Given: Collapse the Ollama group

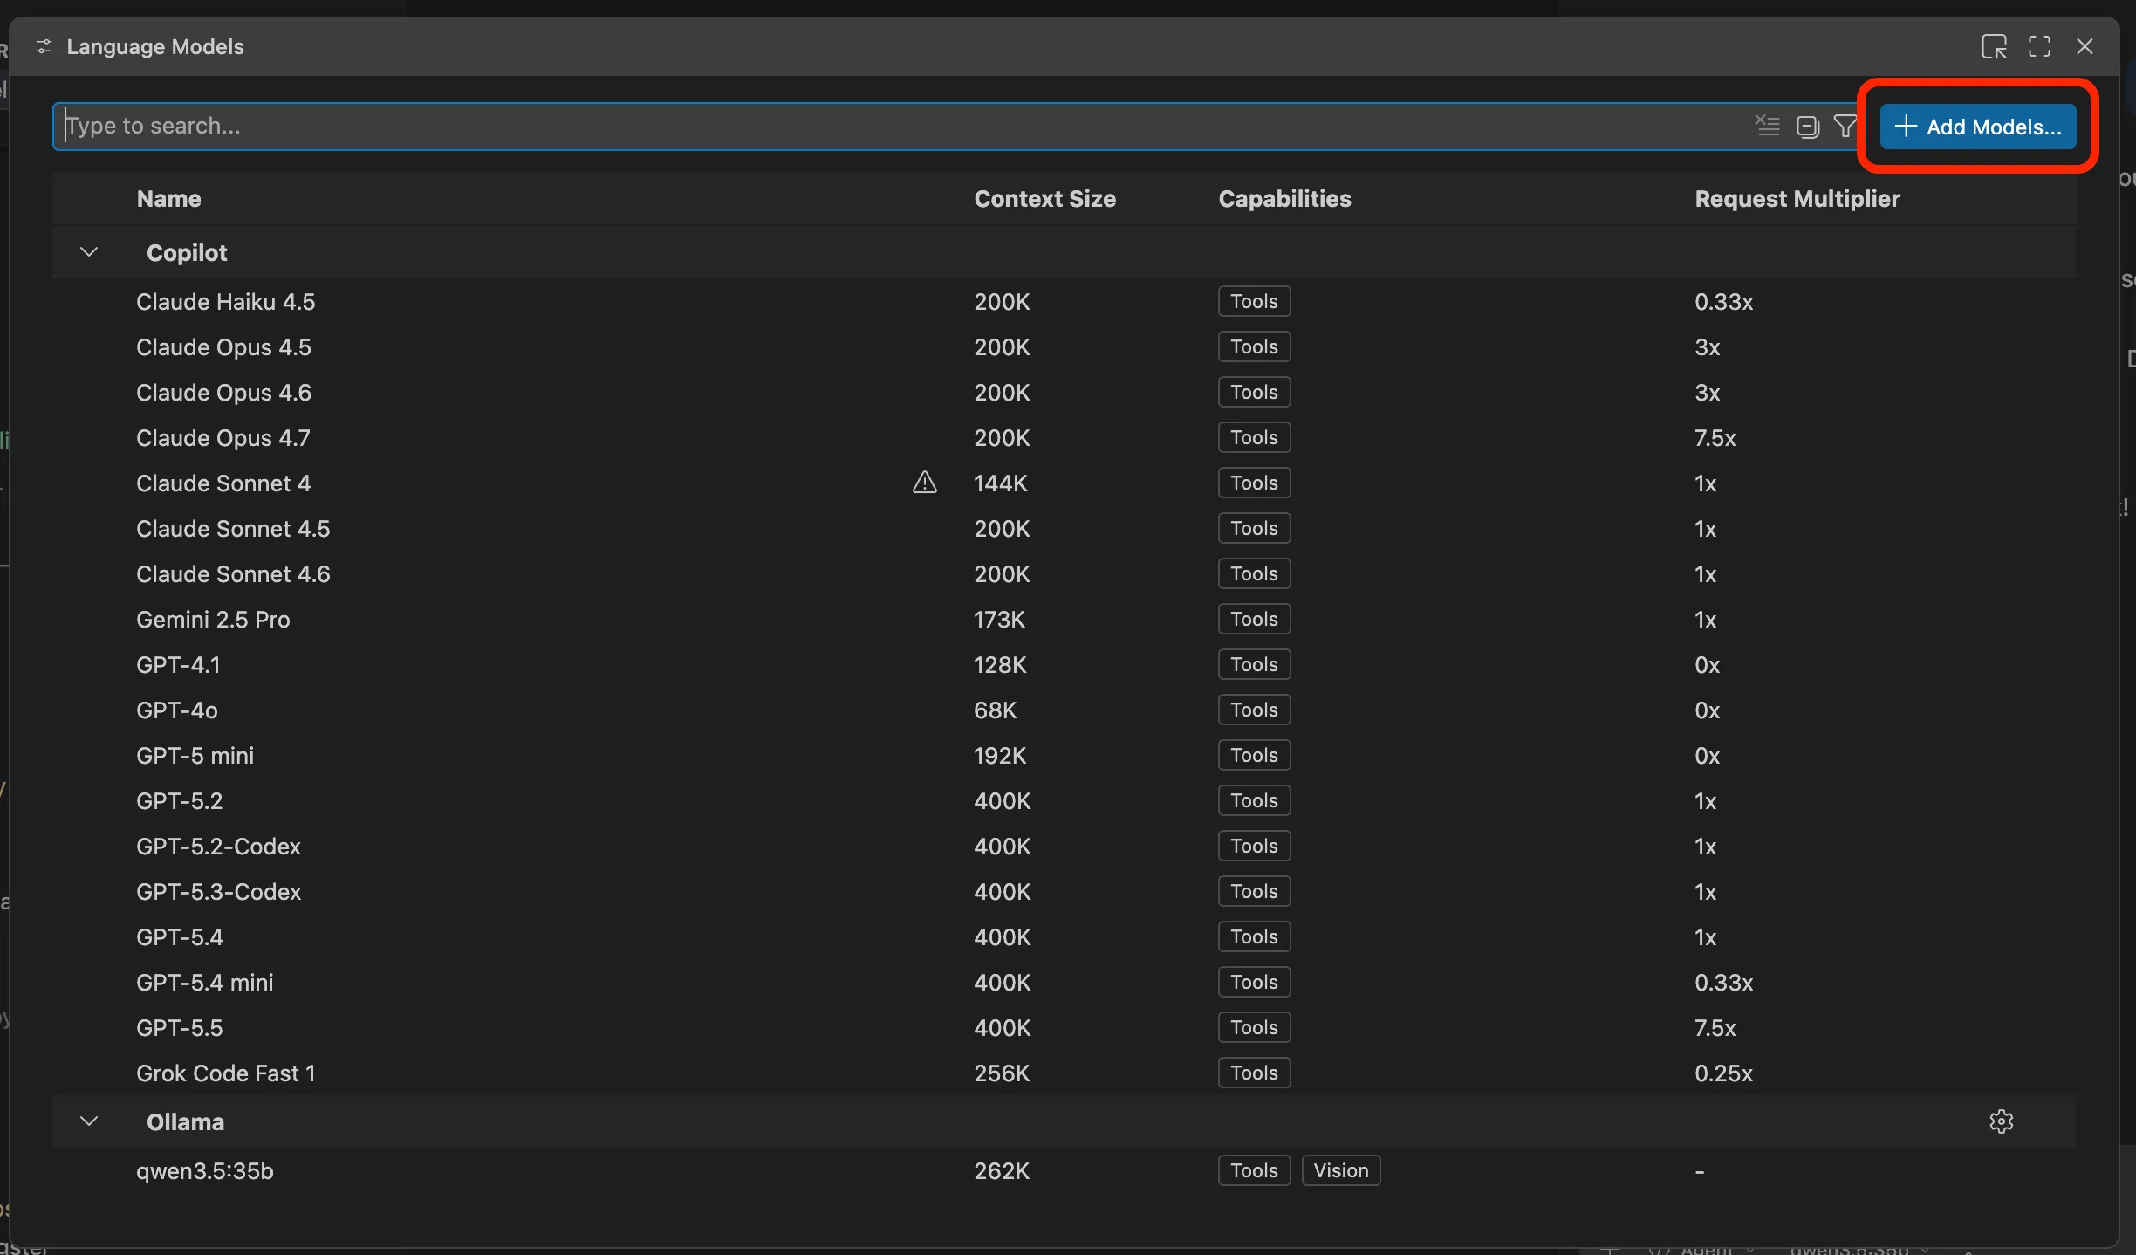Looking at the screenshot, I should 89,1121.
